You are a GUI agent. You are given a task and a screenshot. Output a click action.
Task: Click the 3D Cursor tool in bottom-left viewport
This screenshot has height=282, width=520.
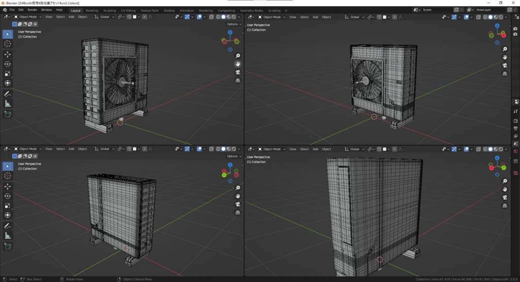(x=8, y=176)
